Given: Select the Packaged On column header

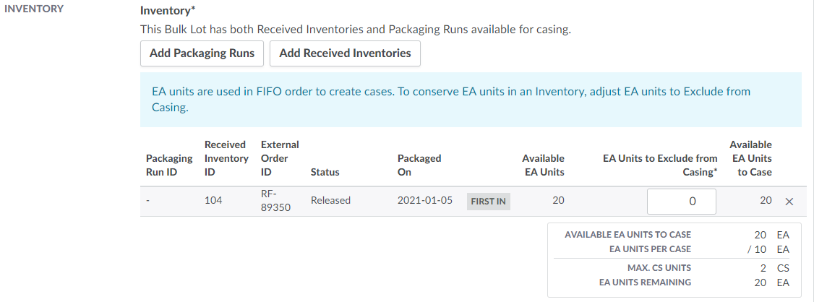Looking at the screenshot, I should 419,165.
